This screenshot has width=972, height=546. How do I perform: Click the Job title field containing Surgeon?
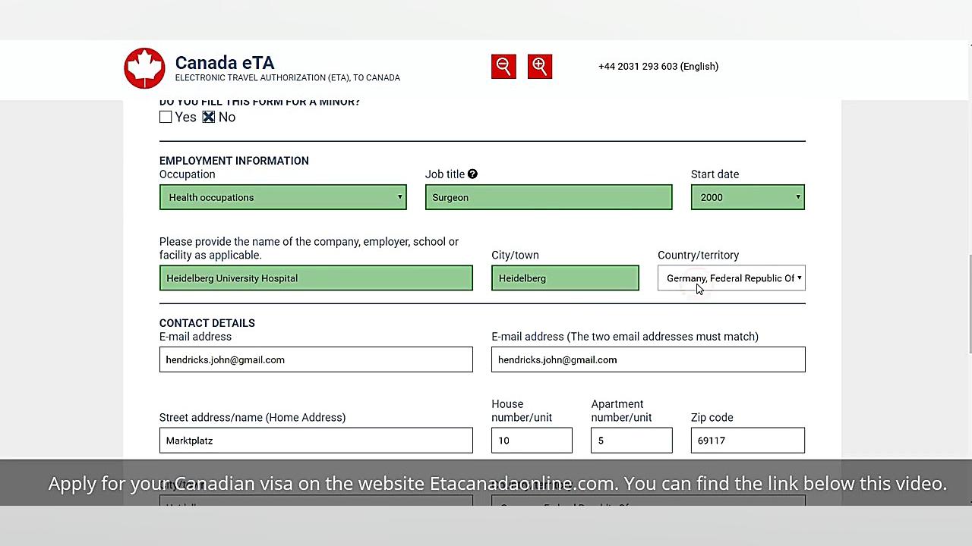tap(549, 197)
